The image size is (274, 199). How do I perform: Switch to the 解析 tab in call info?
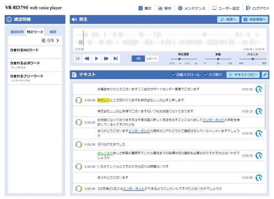click(53, 32)
